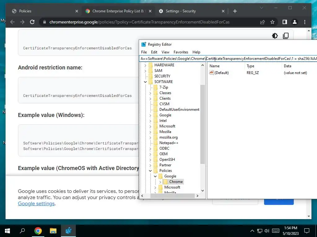Open Registry Editor Edit menu
The width and height of the screenshot is (317, 237).
click(154, 52)
